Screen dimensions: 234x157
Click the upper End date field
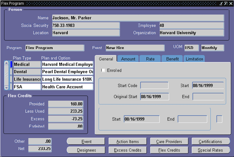coord(208,97)
